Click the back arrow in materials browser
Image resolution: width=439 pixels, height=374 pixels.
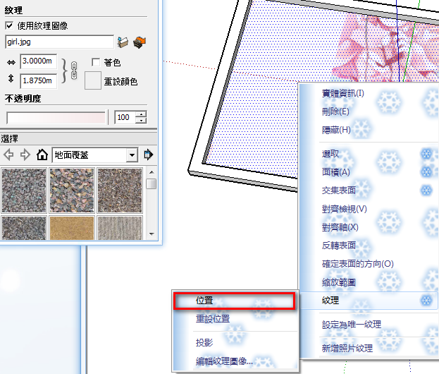coord(8,155)
